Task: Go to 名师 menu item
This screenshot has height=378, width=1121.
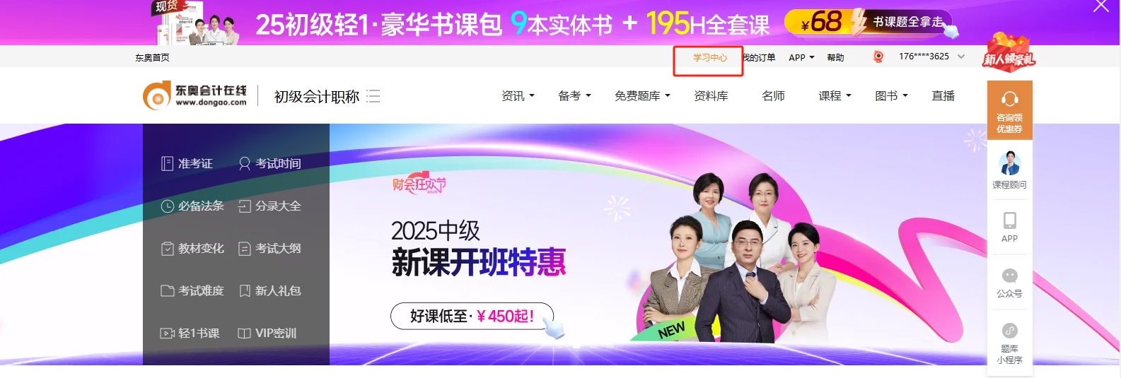Action: click(773, 96)
